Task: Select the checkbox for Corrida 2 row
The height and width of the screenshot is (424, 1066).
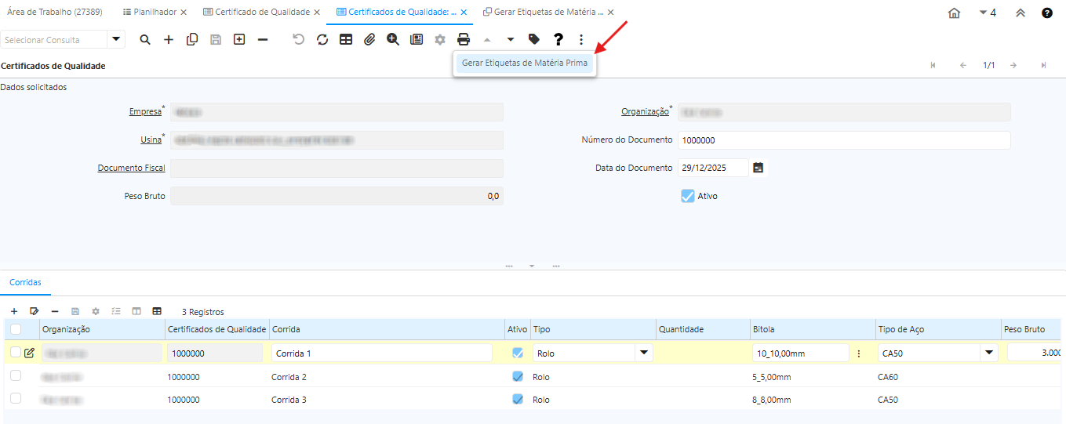Action: pyautogui.click(x=16, y=377)
